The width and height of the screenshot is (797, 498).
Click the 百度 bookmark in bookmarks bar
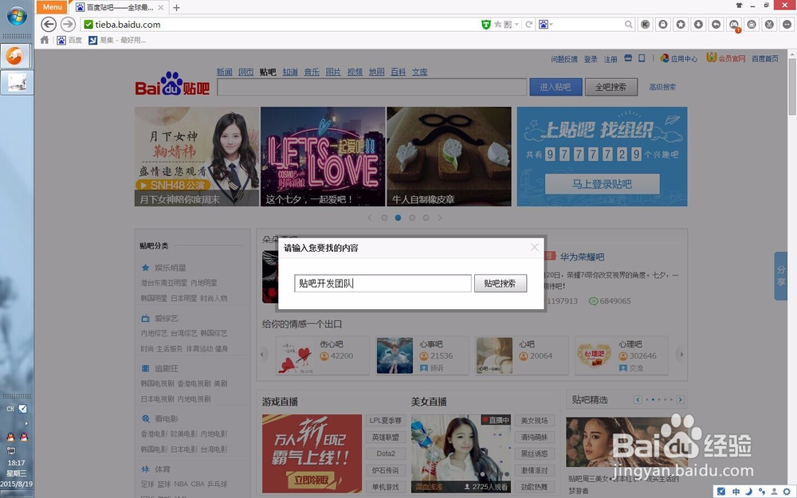click(69, 40)
